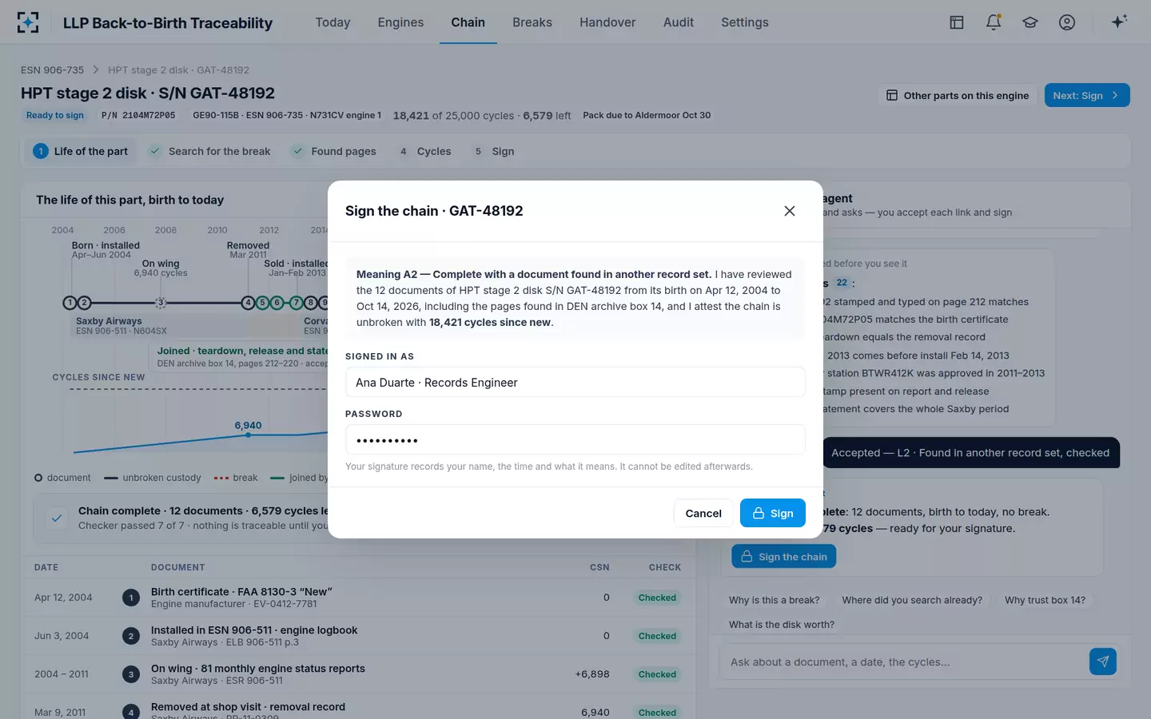Ask Where did you search already?
1151x719 pixels.
pos(912,600)
